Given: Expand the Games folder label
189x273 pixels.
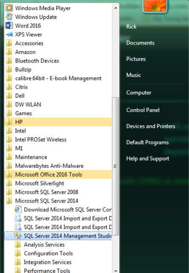Looking at the screenshot, I should 24,113.
